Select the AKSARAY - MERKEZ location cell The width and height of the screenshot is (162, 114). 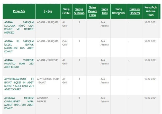48,100
